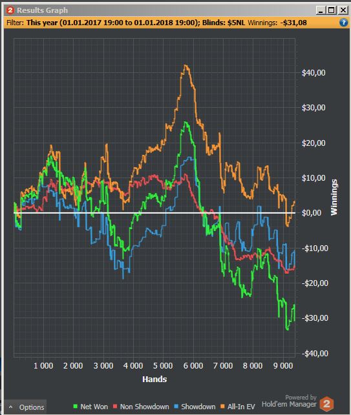
Task: Close the Results Graph window
Action: pyautogui.click(x=343, y=10)
